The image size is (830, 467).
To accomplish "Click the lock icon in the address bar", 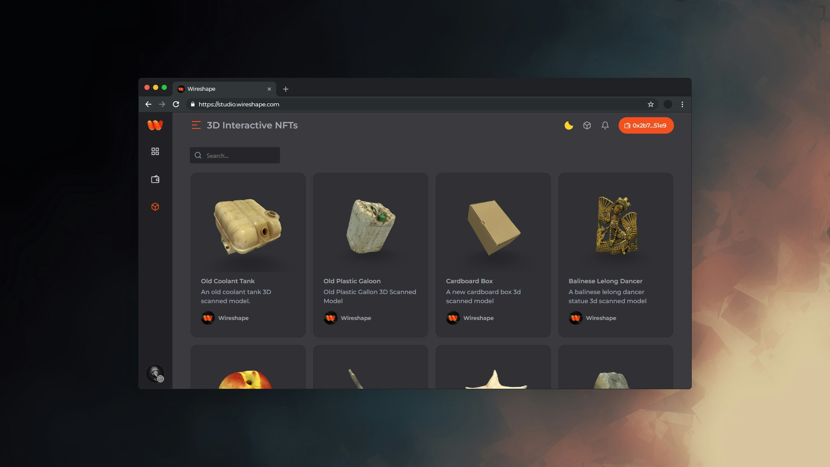I will click(x=193, y=104).
